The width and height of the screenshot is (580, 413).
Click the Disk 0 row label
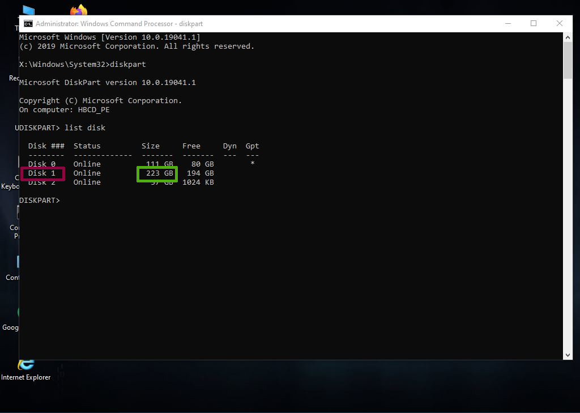(42, 164)
